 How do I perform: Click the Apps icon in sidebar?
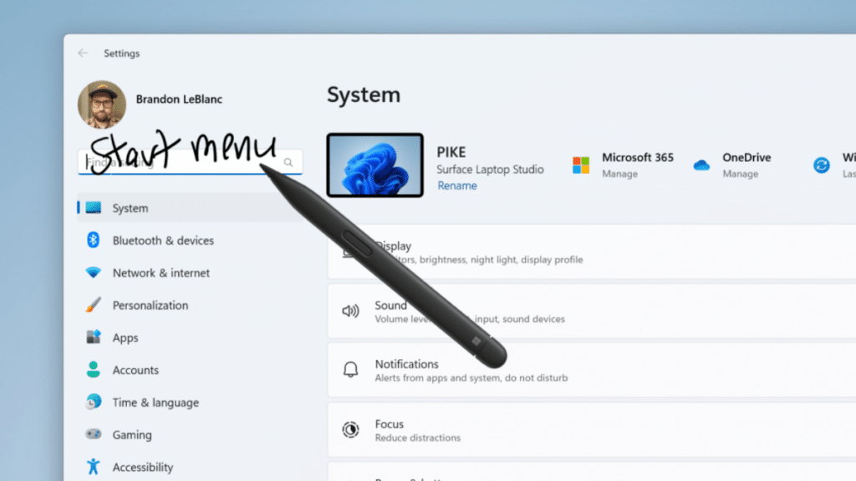[x=94, y=337]
